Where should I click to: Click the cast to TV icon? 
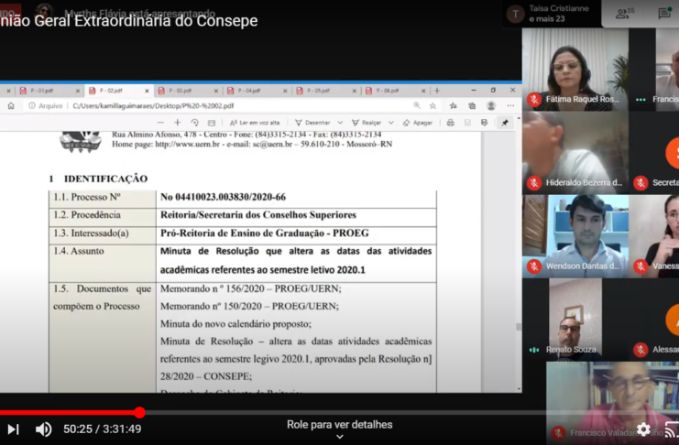672,429
